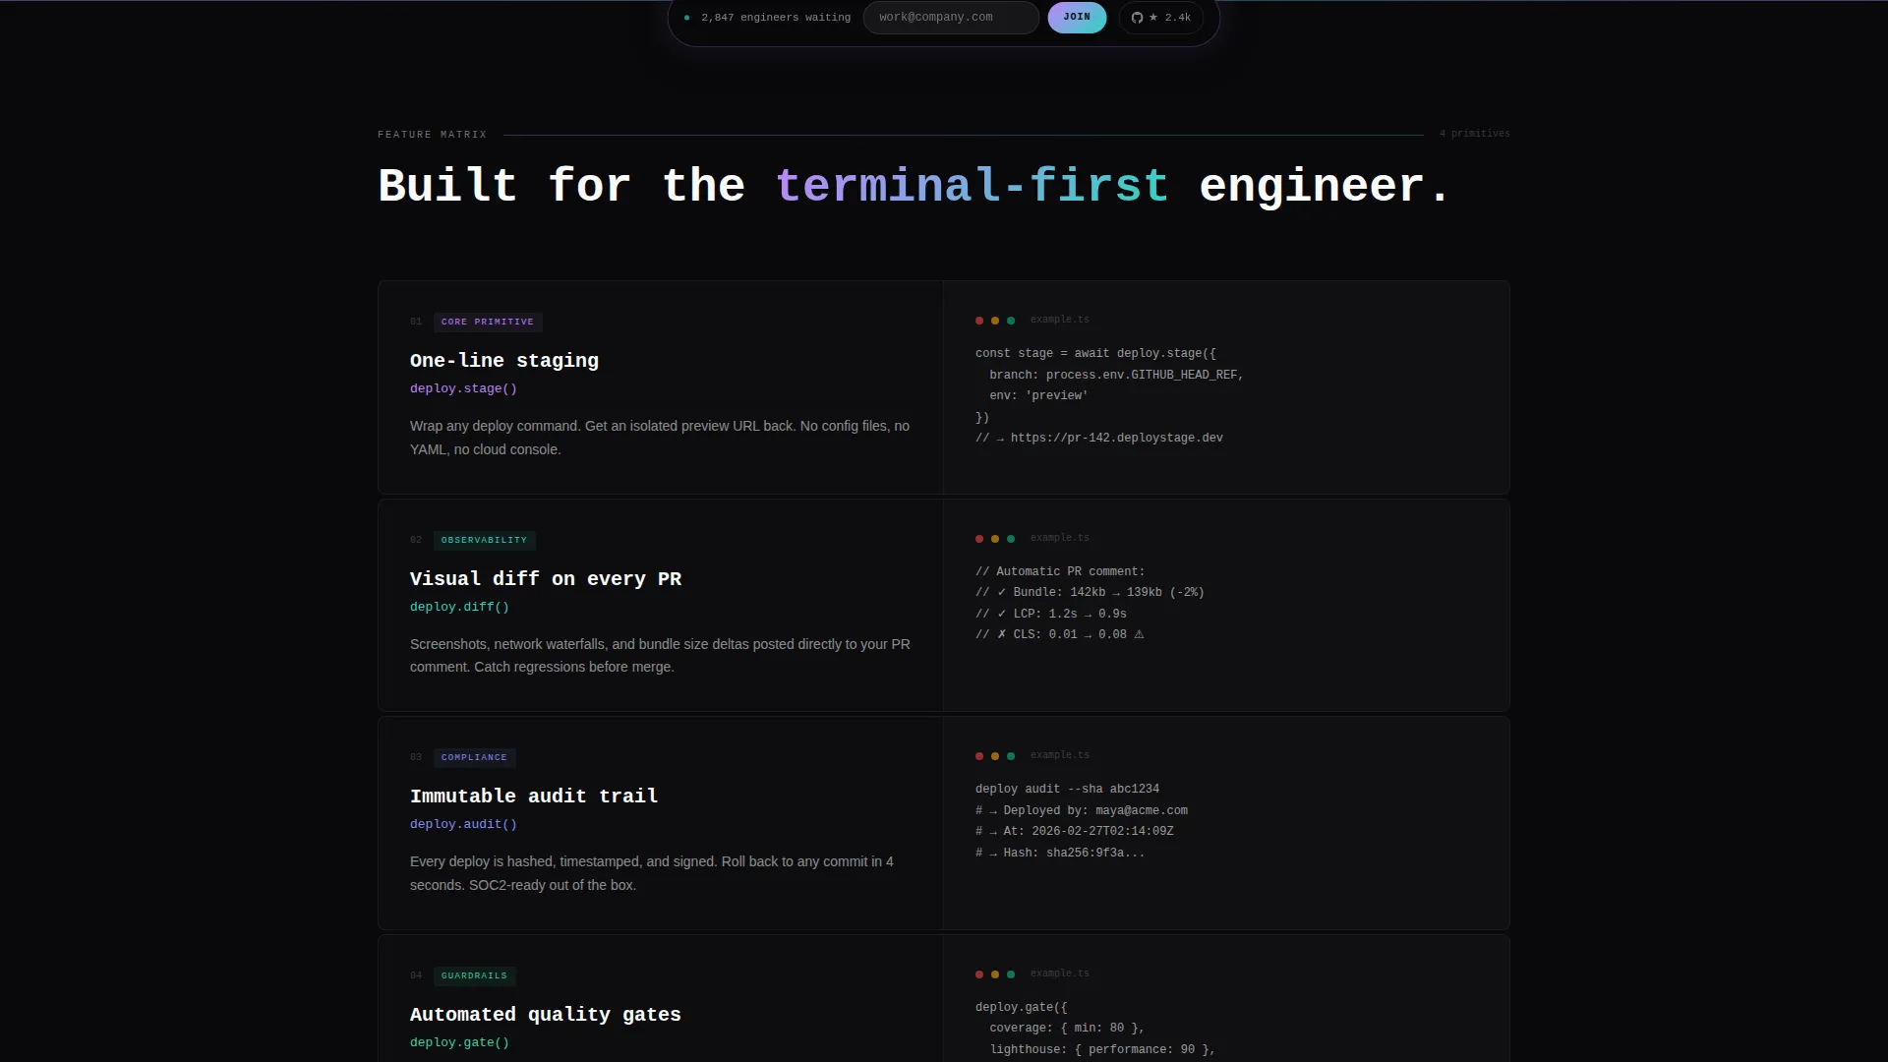Click the deploy.diff() code label
Image resolution: width=1888 pixels, height=1062 pixels.
coord(459,607)
